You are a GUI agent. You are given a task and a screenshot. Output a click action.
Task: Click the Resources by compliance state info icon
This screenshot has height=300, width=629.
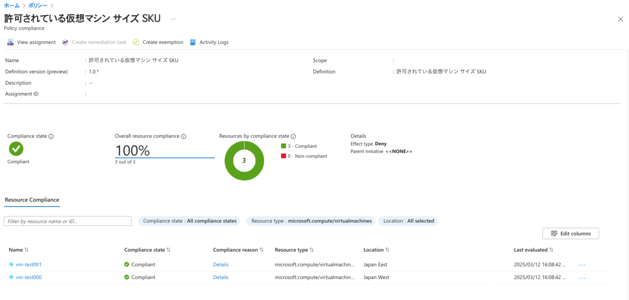click(293, 136)
